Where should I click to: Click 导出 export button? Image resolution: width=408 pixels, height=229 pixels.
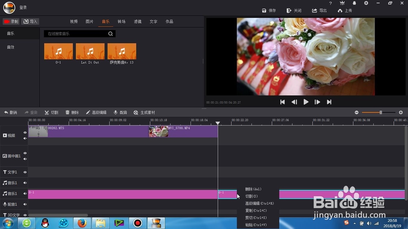pos(319,11)
